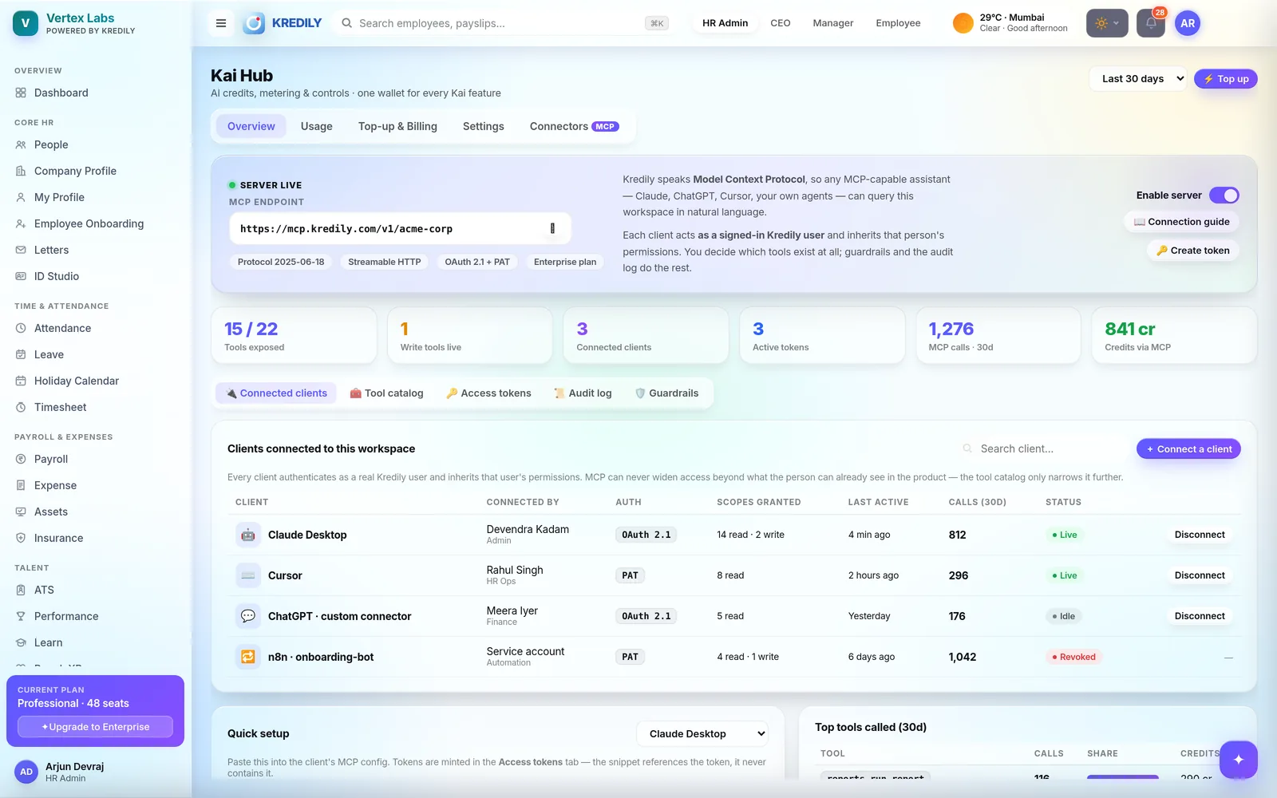Screen dimensions: 1277x798
Task: Disconnect the ChatGPT custom connector
Action: [x=1200, y=616]
